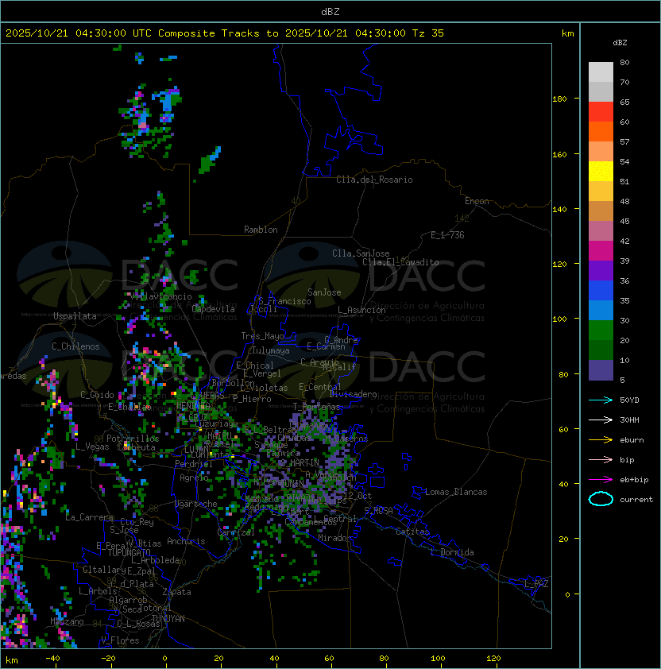Select the 'eb+bip' legend label
This screenshot has width=661, height=669.
tap(634, 480)
